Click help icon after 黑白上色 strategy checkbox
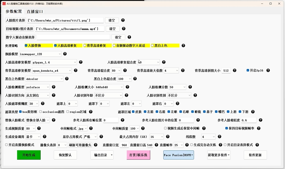Screen dimensions: 285x169 click(x=183, y=46)
